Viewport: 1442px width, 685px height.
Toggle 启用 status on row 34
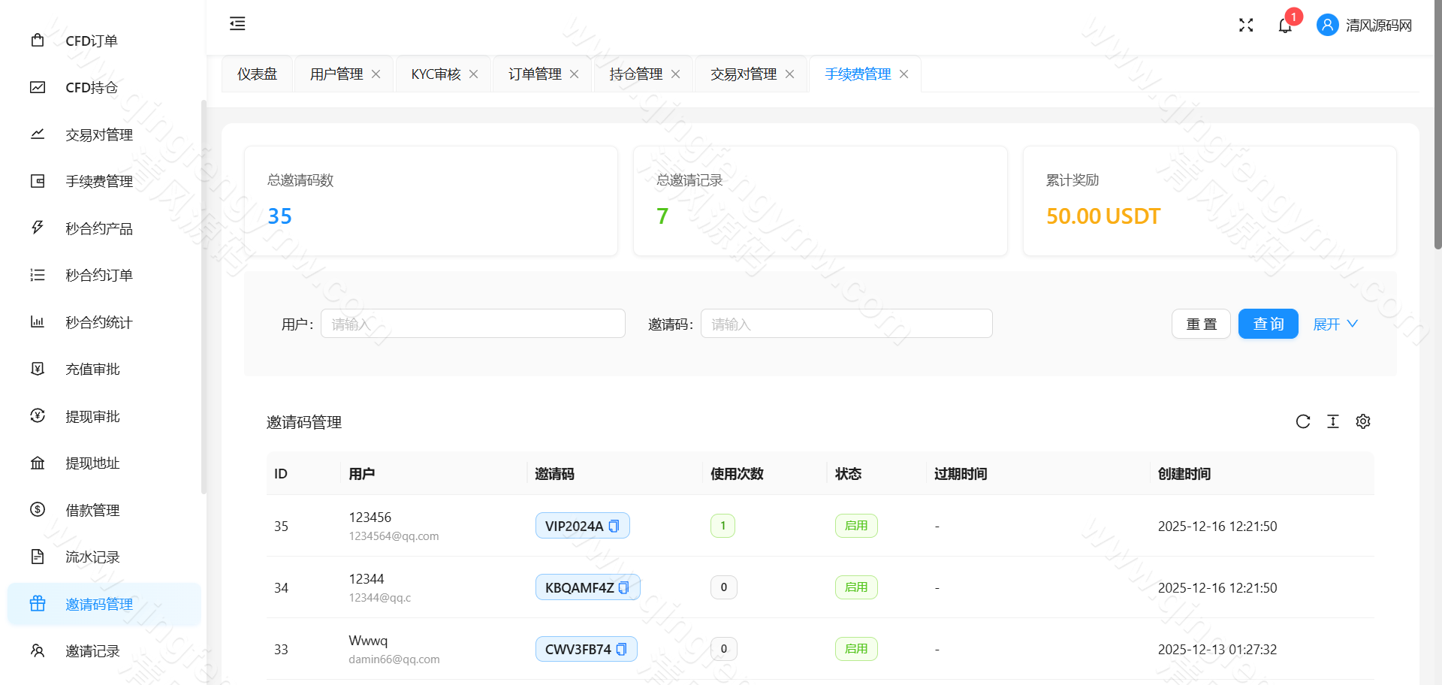[x=856, y=587]
